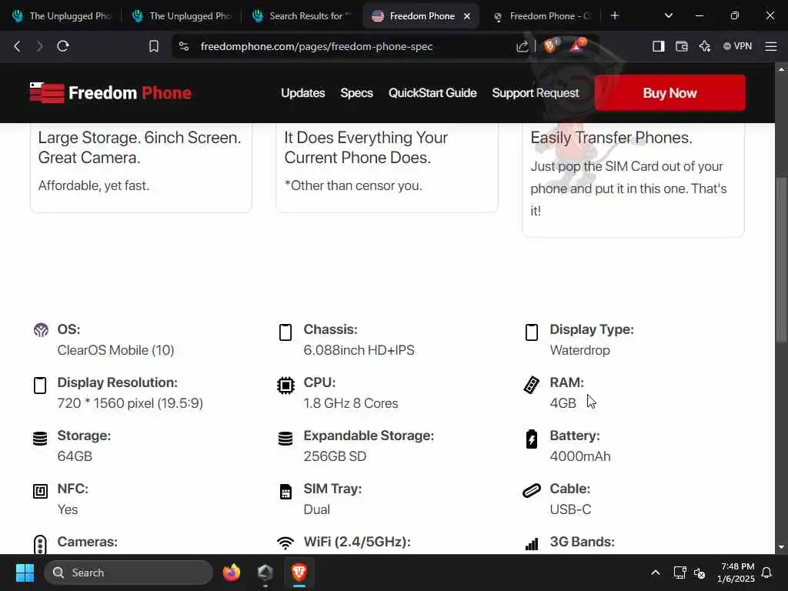788x591 pixels.
Task: Click the VPN button
Action: pyautogui.click(x=737, y=46)
